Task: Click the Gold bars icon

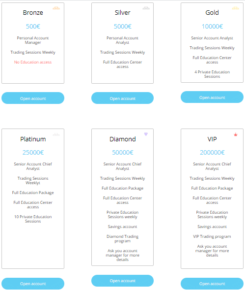Action: pos(236,8)
